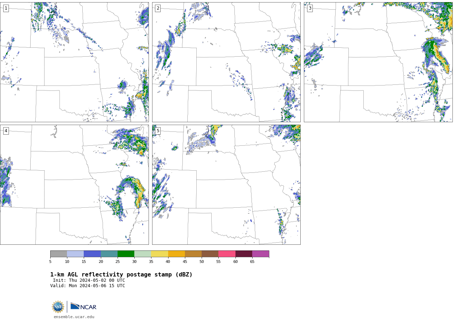Click the panel number 4 label

point(6,131)
